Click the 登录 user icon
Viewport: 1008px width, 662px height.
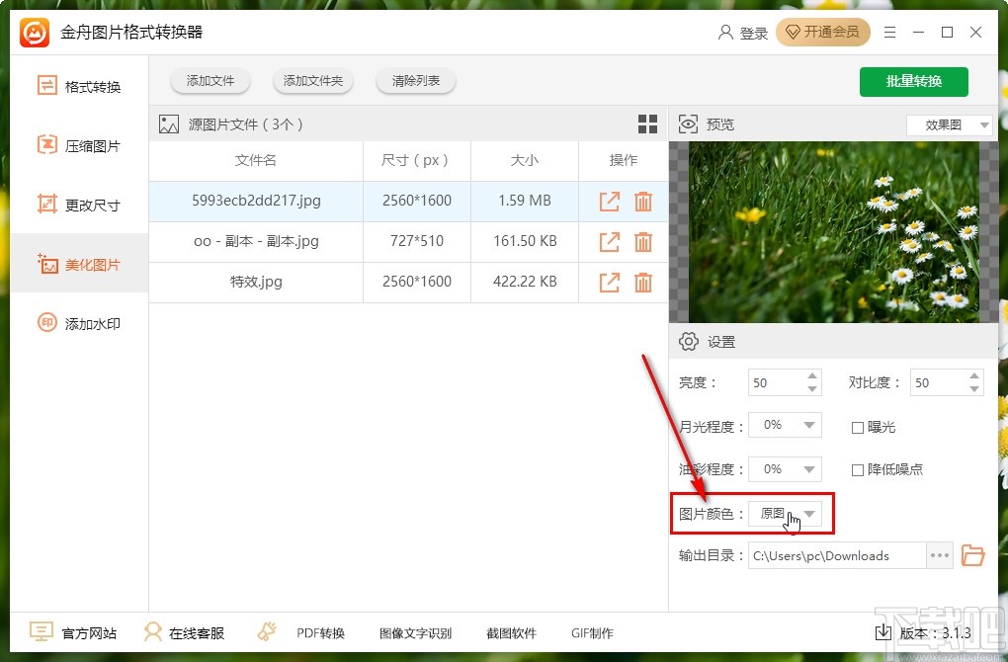point(725,33)
